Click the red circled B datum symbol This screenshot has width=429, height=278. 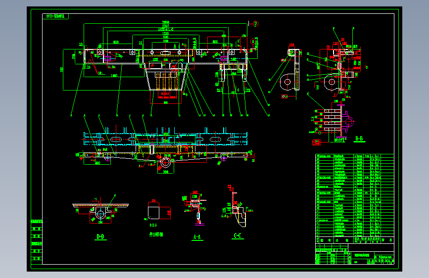point(253,42)
